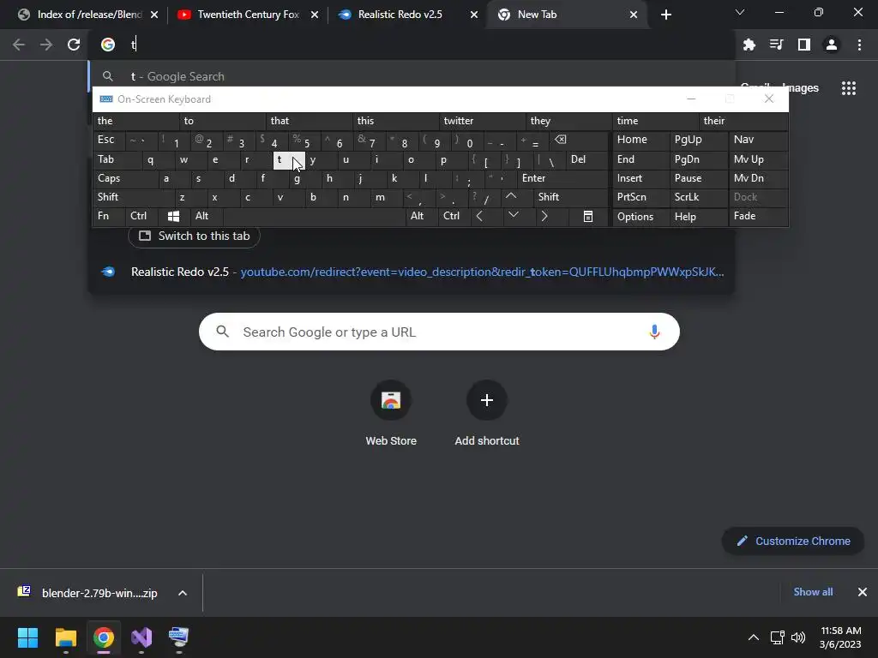Image resolution: width=878 pixels, height=658 pixels.
Task: Toggle left Shift key on On-Screen Keyboard
Action: click(x=133, y=197)
